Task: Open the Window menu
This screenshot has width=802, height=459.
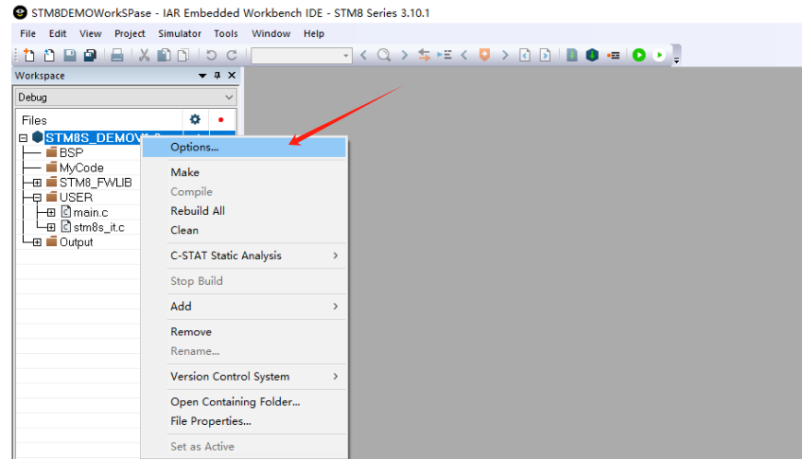Action: (270, 34)
